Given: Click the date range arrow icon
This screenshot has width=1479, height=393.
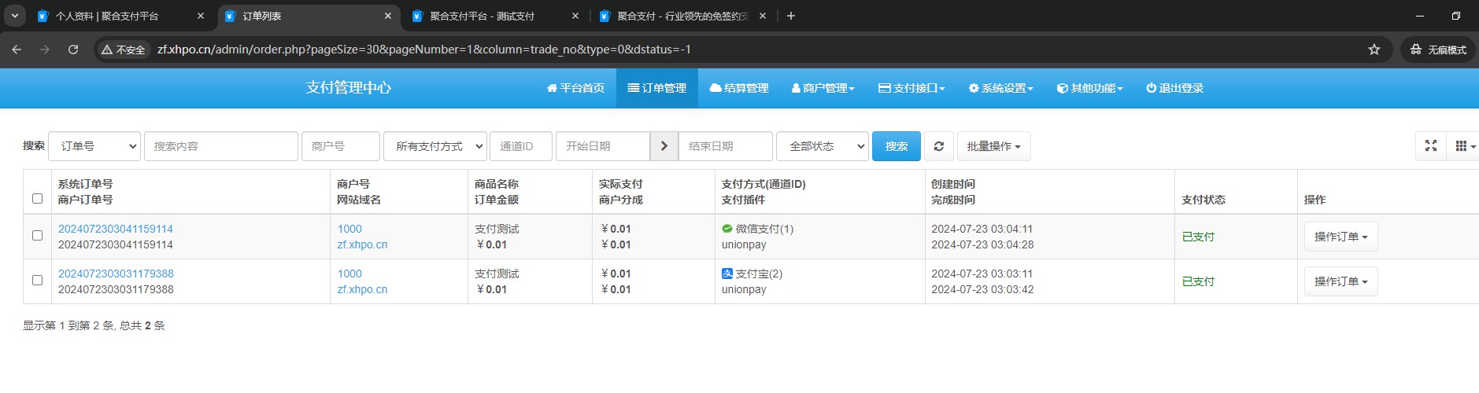Looking at the screenshot, I should [664, 146].
